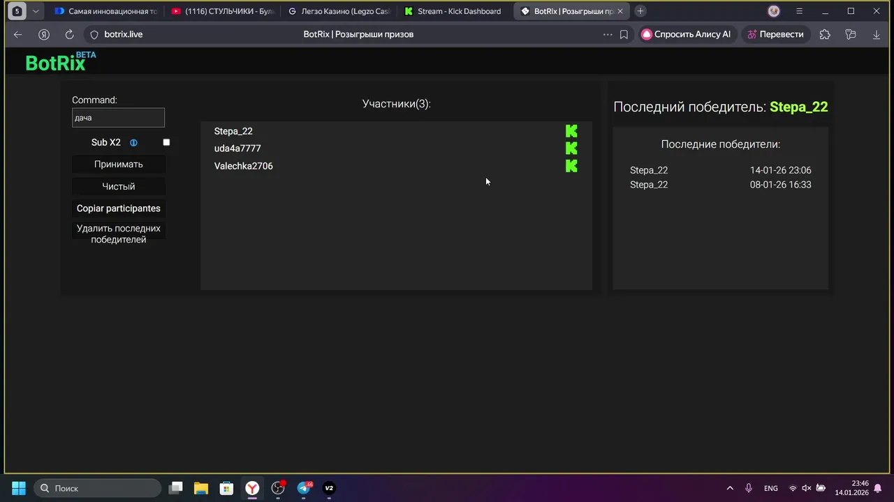Screen dimensions: 894x502
Task: Click the Sub X2 info icon
Action: 133,143
